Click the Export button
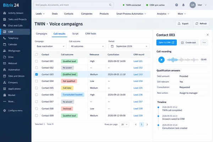This screenshot has height=142, width=213. [x=183, y=23]
